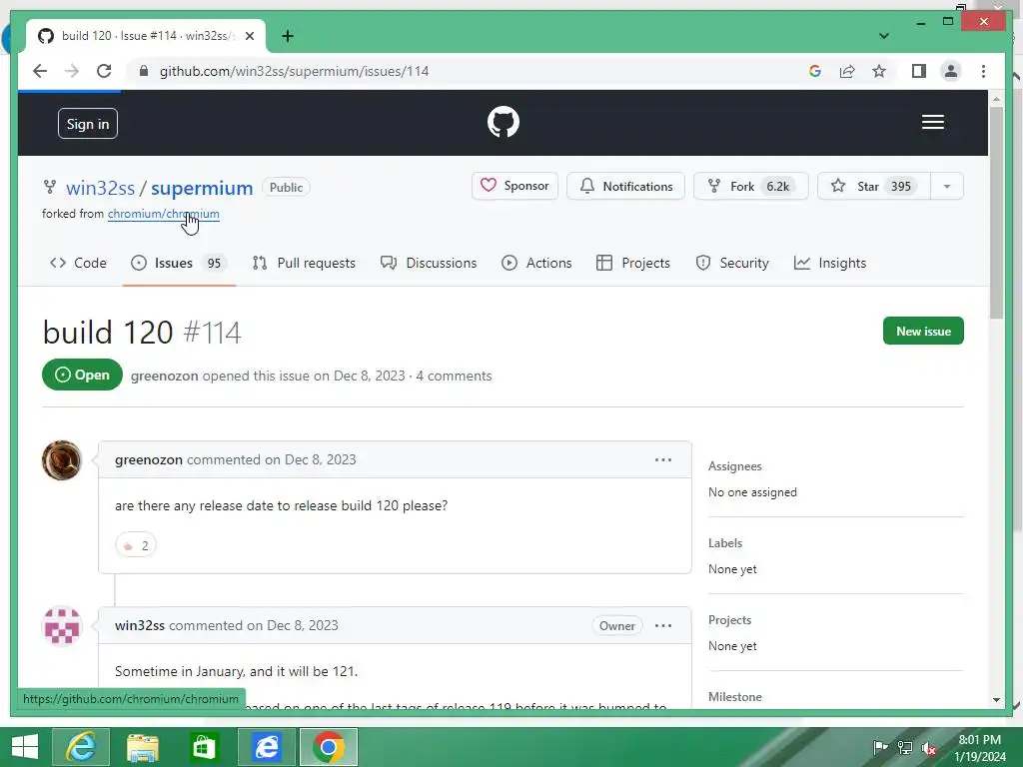Viewport: 1023px width, 767px height.
Task: Click the page vertical scrollbar thumb
Action: [x=996, y=212]
